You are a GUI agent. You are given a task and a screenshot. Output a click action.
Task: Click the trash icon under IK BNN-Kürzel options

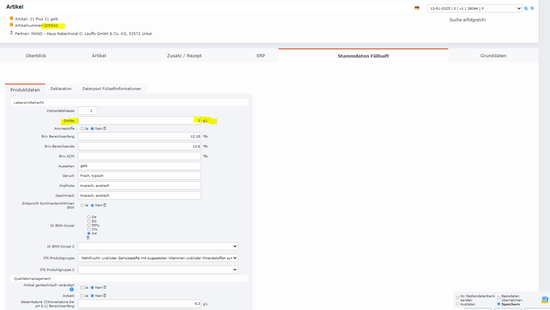point(88,238)
